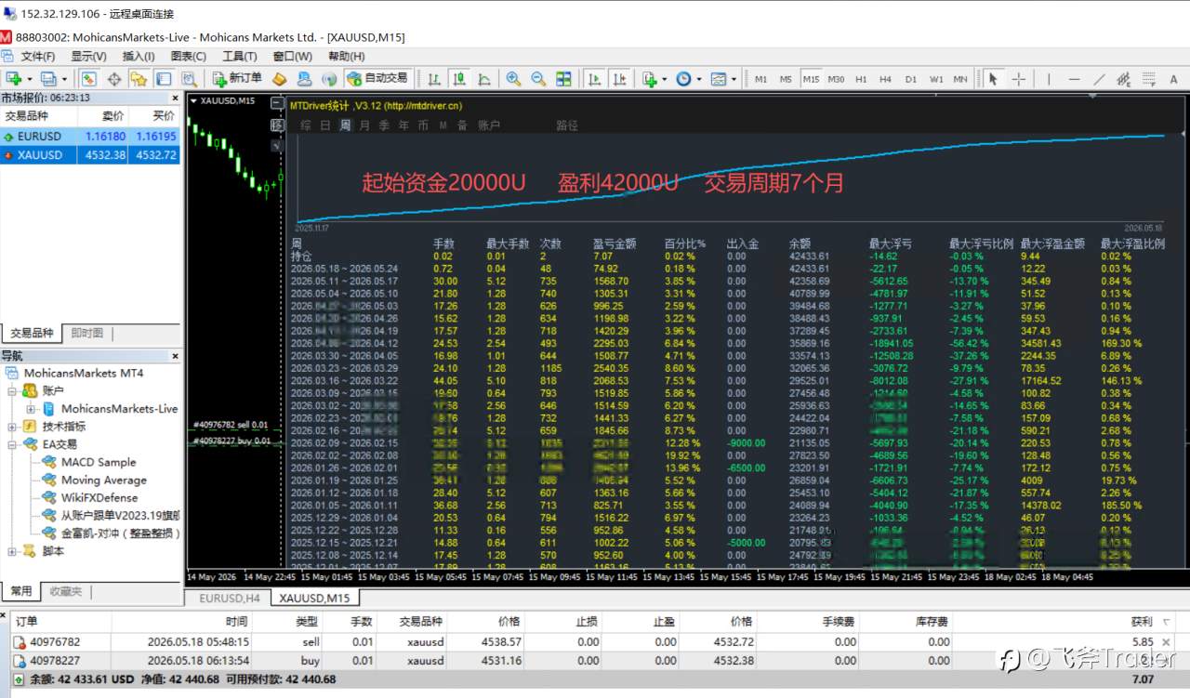
Task: Open the periods clock icon
Action: coord(683,79)
